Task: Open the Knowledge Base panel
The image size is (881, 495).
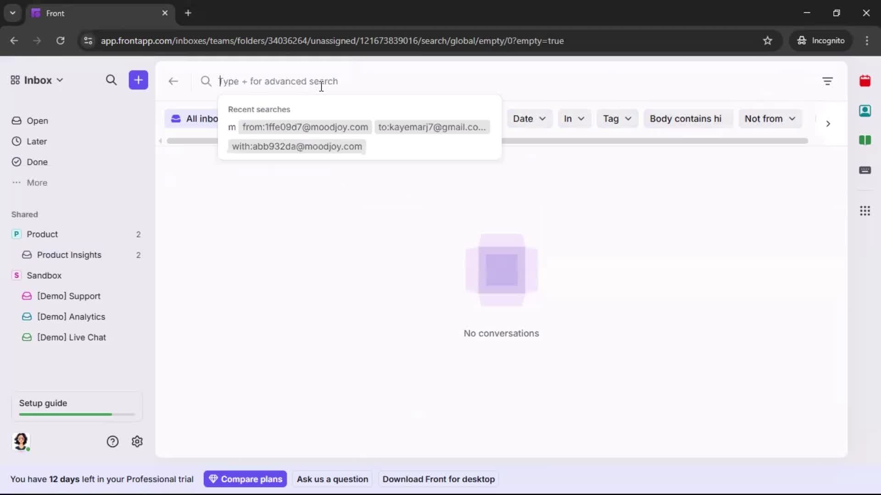Action: coord(866,141)
